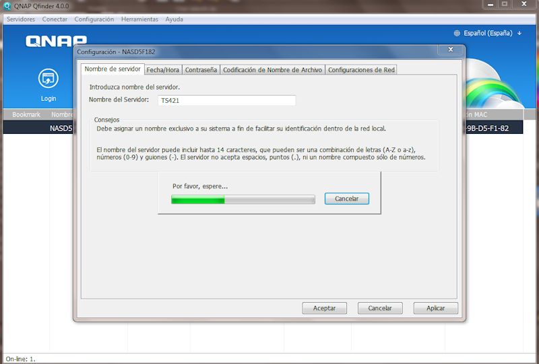
Task: Click the QNAP logo
Action: (56, 41)
